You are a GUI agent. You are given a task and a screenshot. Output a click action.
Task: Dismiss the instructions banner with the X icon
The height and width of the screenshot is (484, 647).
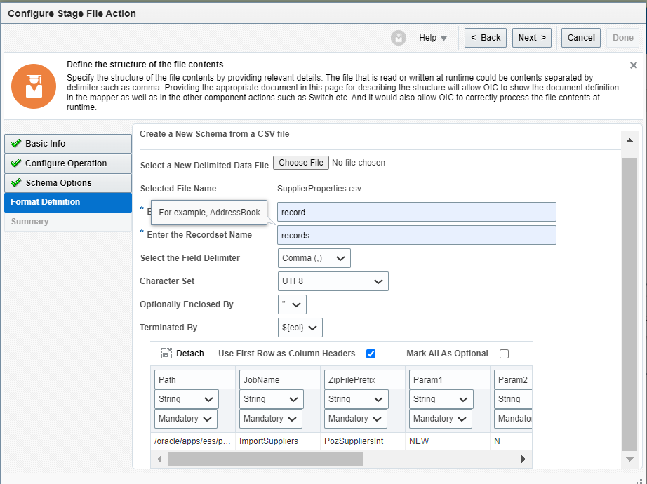[634, 65]
